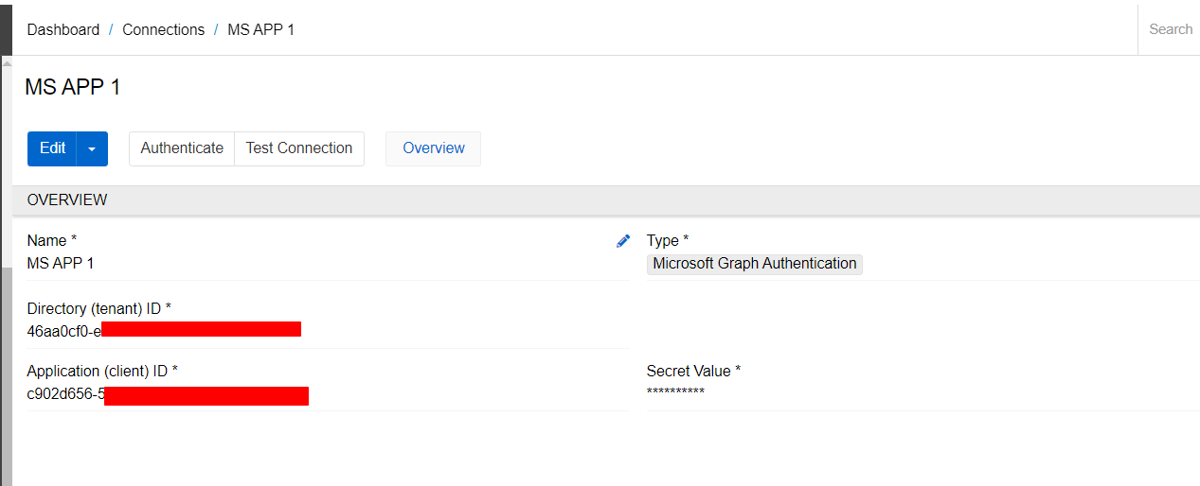
Task: Click the masked Secret Value asterisks
Action: point(675,393)
